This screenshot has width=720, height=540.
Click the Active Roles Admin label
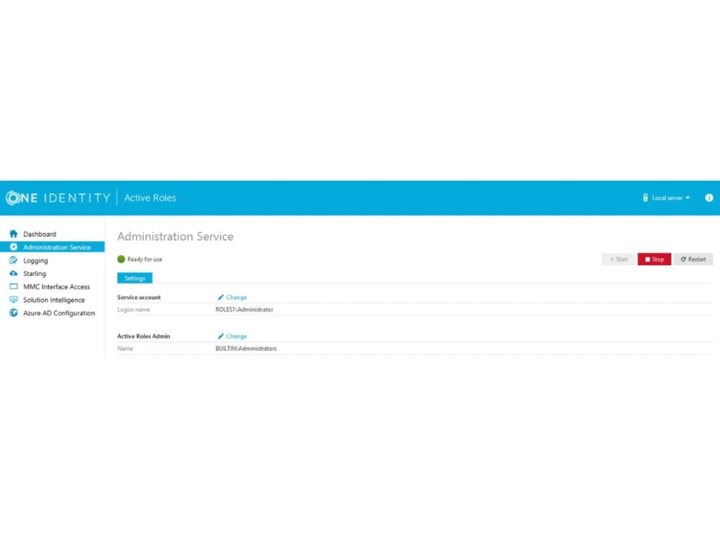[x=143, y=337]
